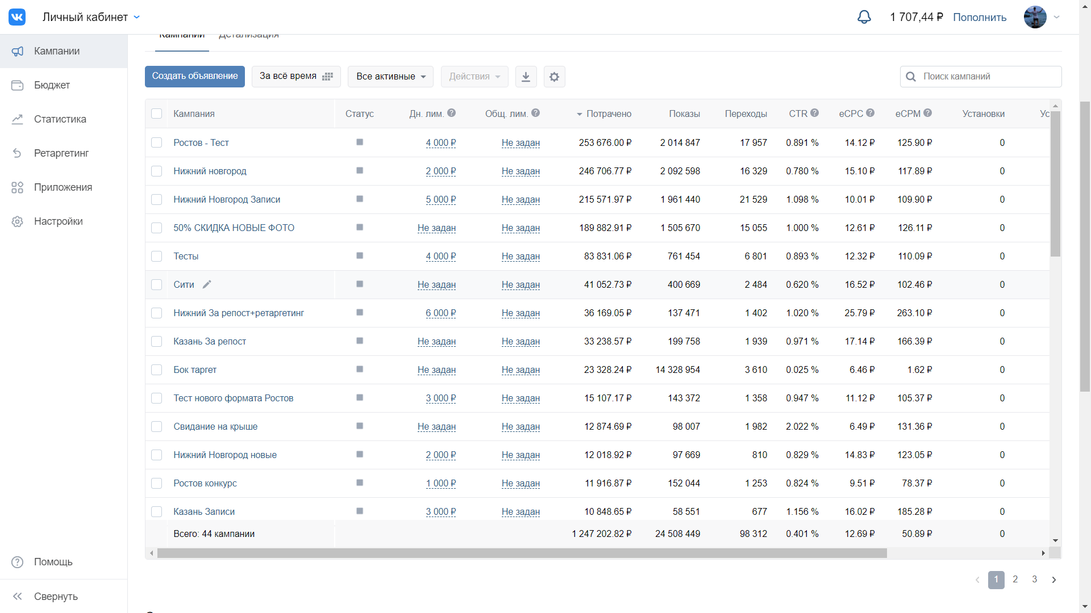This screenshot has width=1091, height=613.
Task: Click the download statistics icon
Action: point(526,77)
